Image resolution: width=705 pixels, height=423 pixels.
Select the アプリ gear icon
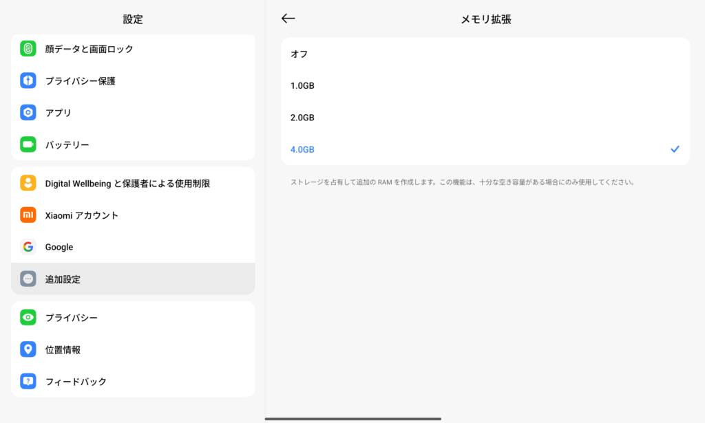(28, 112)
